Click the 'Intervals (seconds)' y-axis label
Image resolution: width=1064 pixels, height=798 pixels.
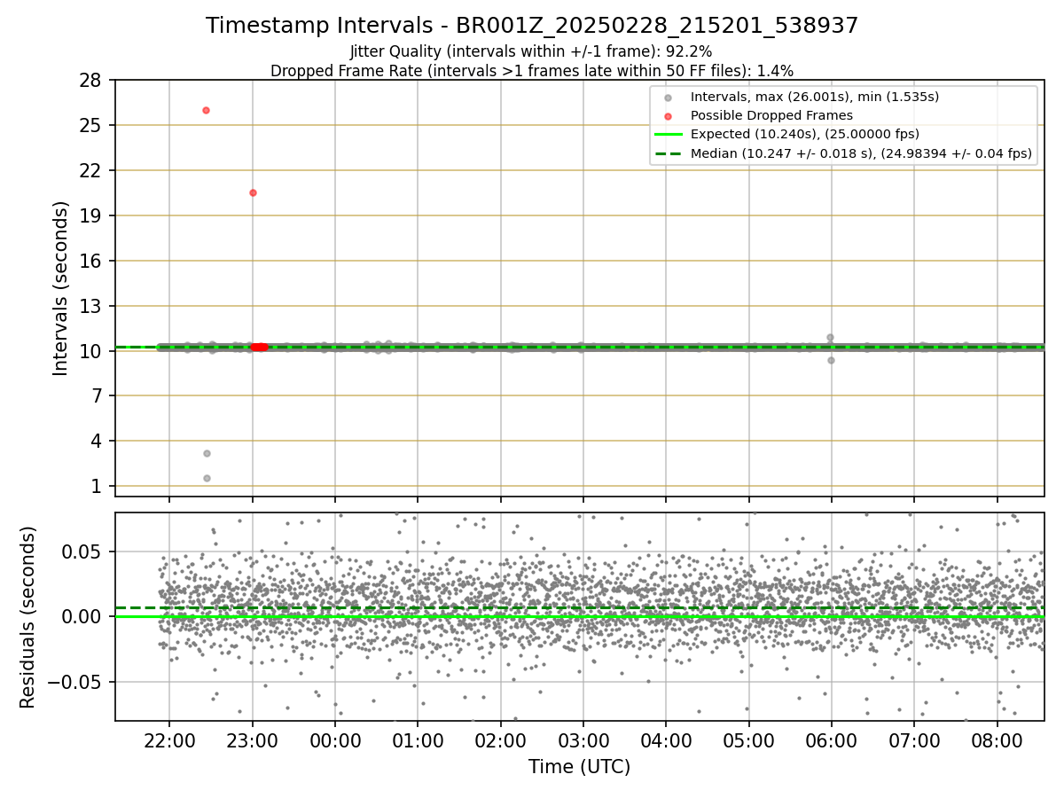click(x=61, y=288)
